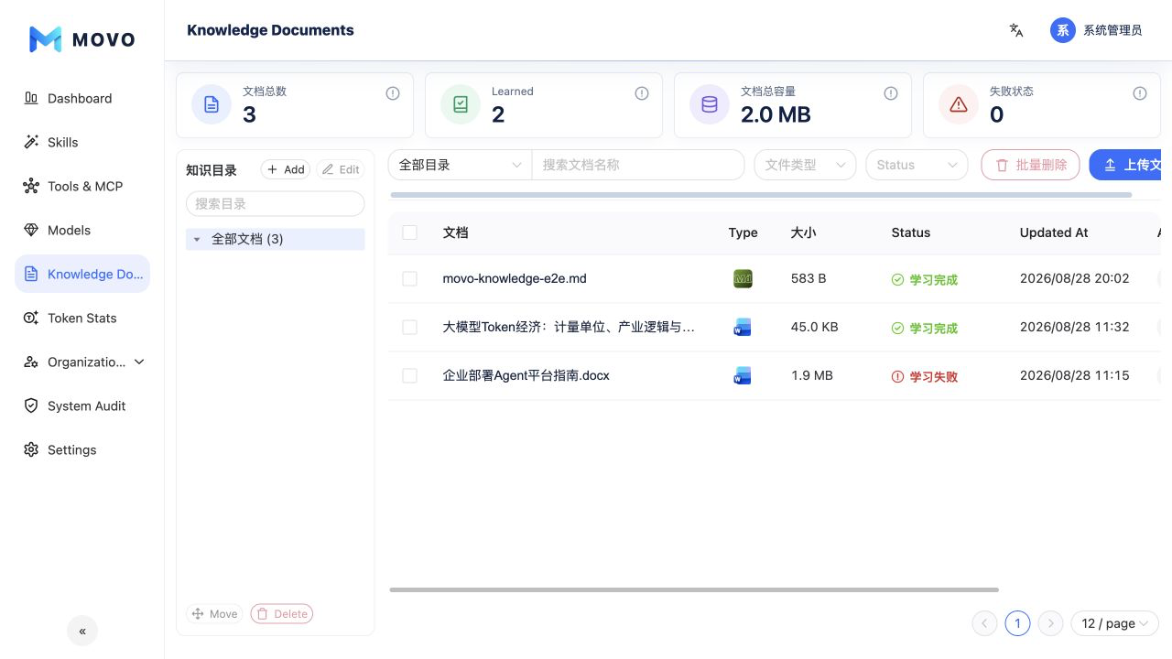
Task: Click the Status column header
Action: pyautogui.click(x=911, y=232)
